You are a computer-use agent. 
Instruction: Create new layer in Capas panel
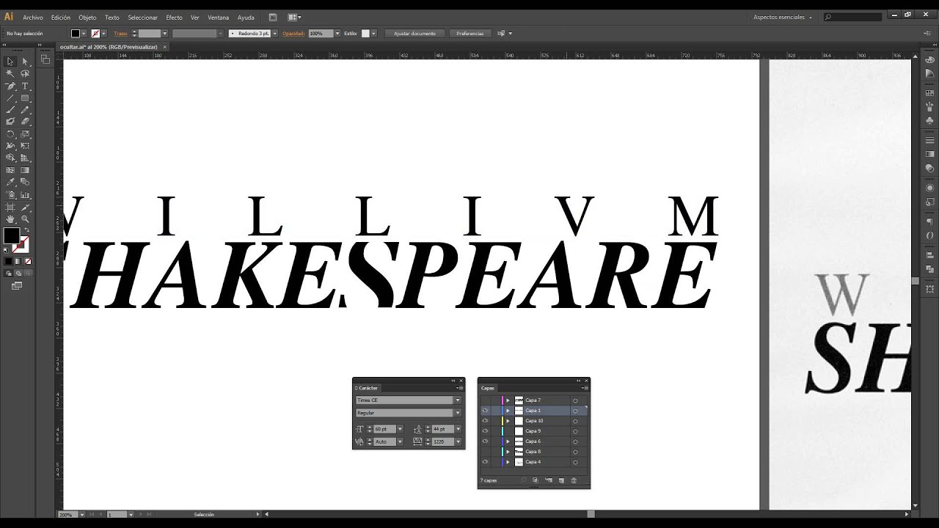pos(561,480)
